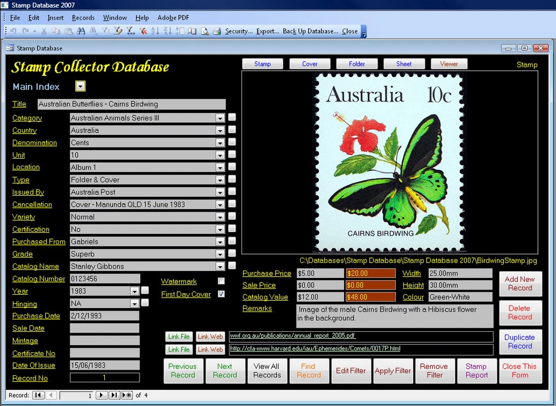This screenshot has height=406, width=556.
Task: Check the box beside the Category dropdown
Action: pyautogui.click(x=232, y=117)
